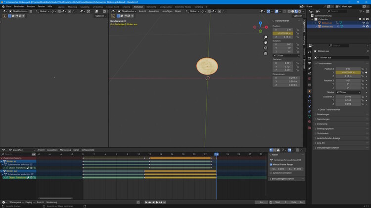371x208 pixels.
Task: Open the Schlüsselbild menu in DopeSheet
Action: click(x=88, y=150)
